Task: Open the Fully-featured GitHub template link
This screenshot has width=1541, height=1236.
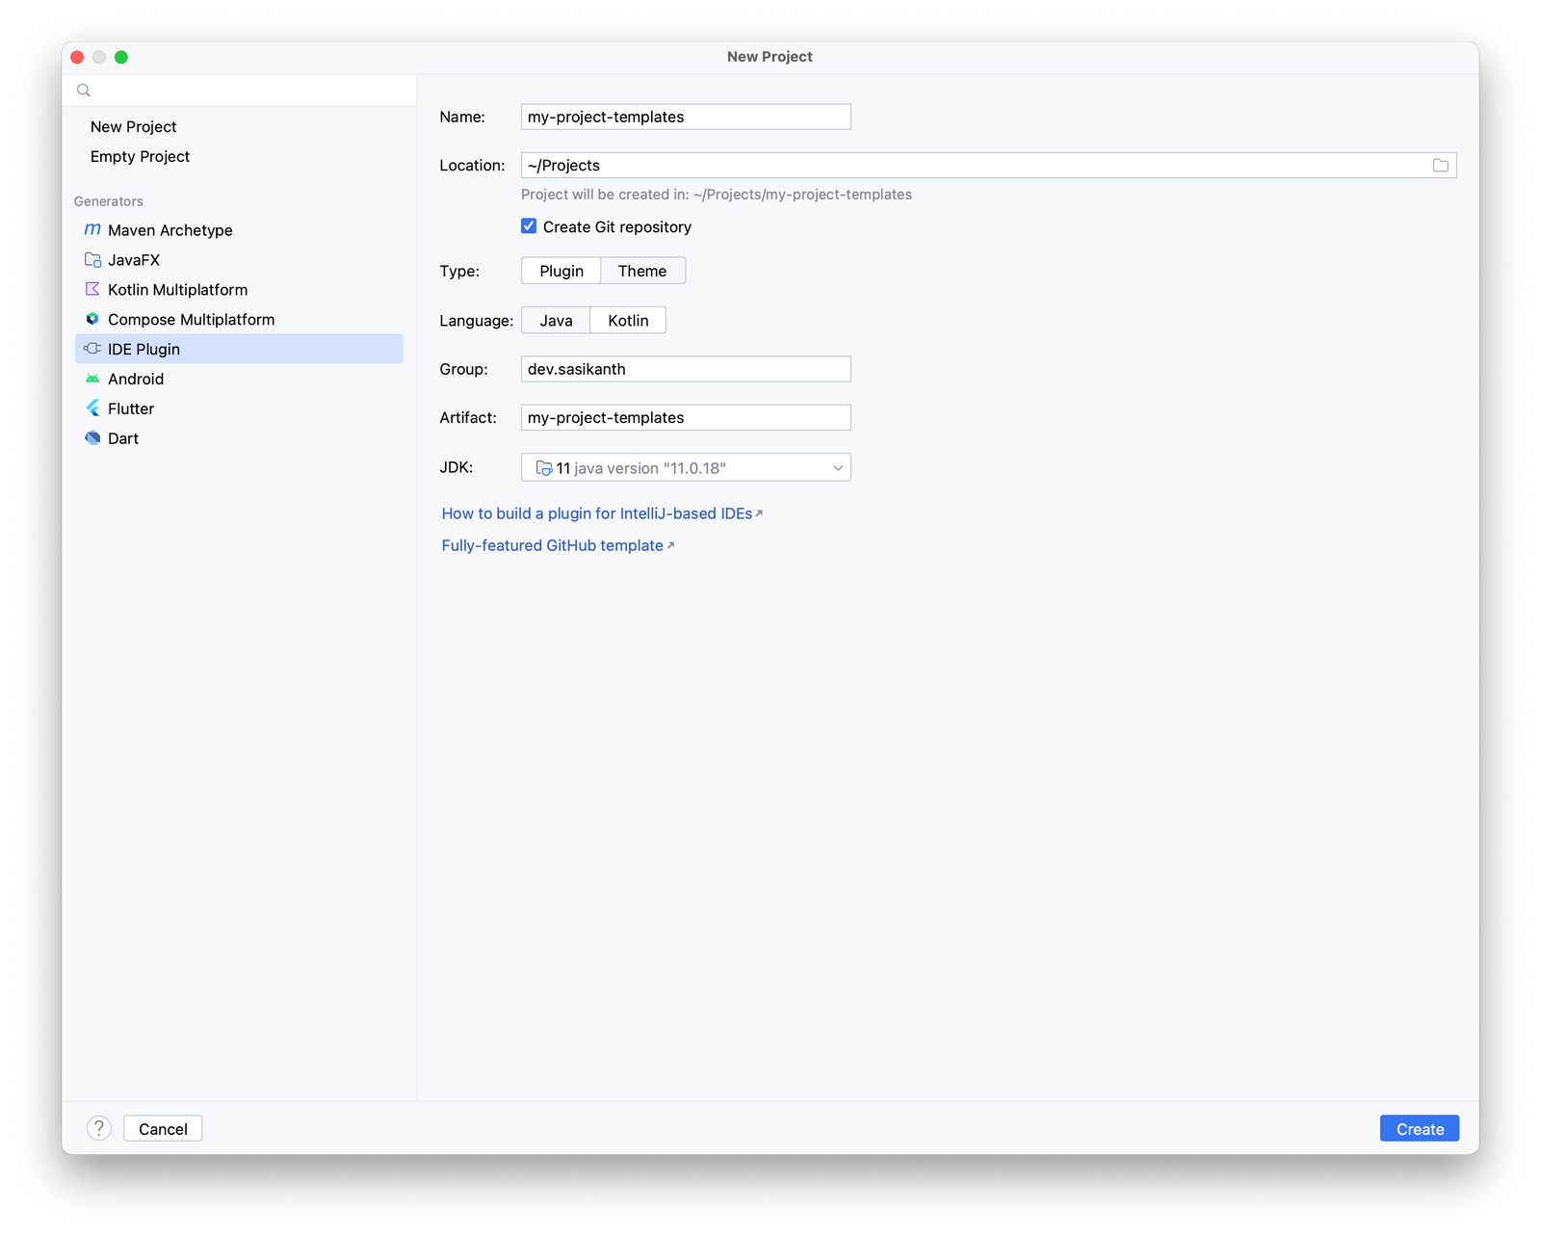Action: pos(552,545)
